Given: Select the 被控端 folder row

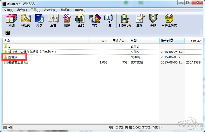Looking at the screenshot, I should point(103,52).
